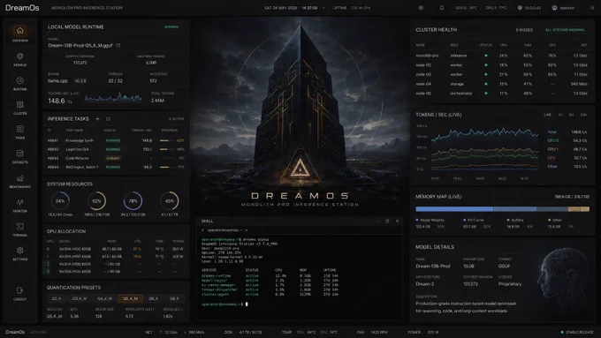
Task: Select the Q2_K quantization preset
Action: click(57, 298)
